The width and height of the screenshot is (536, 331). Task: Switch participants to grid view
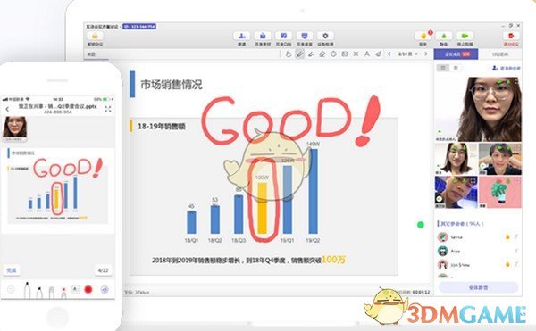(443, 68)
